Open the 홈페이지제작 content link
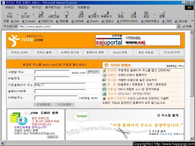 117,99
